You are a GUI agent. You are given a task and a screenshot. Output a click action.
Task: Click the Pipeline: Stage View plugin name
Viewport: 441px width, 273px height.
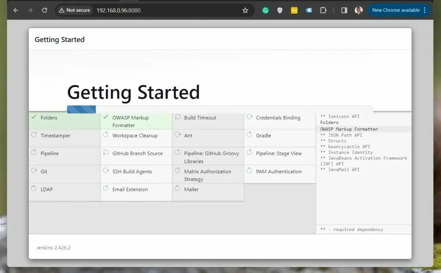279,153
